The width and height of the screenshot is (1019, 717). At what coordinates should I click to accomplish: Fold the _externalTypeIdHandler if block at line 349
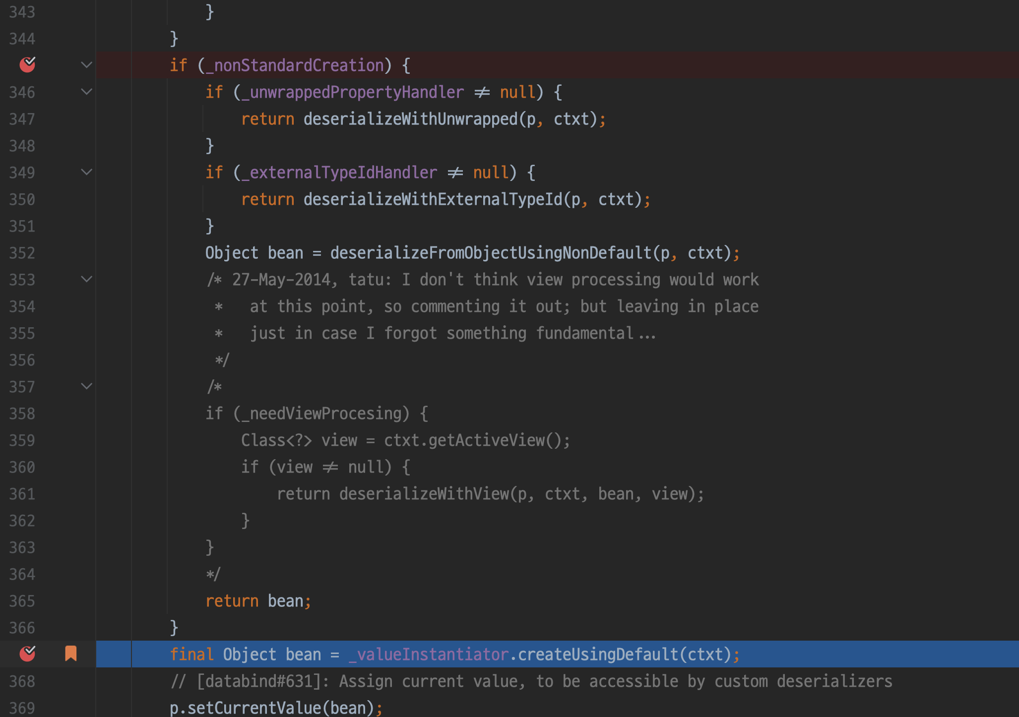click(x=87, y=172)
